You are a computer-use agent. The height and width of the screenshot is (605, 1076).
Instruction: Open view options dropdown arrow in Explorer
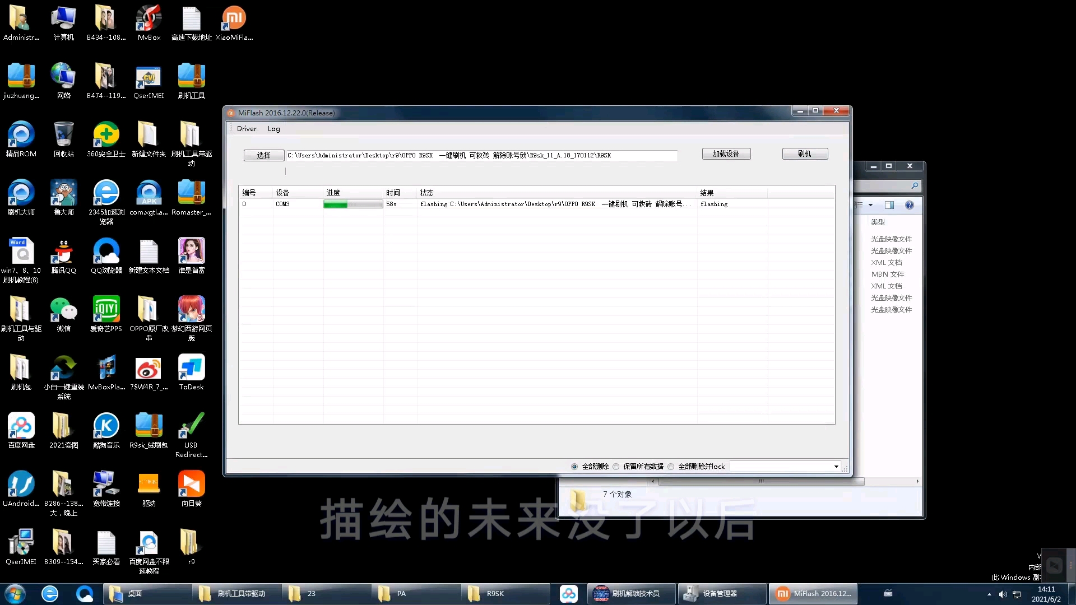tap(870, 205)
